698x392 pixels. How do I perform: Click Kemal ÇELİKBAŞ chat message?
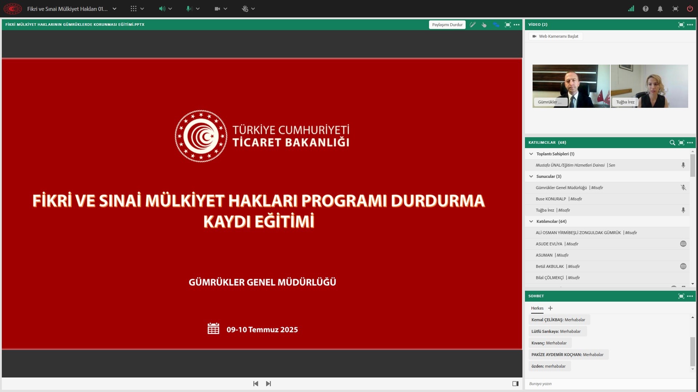click(x=559, y=320)
